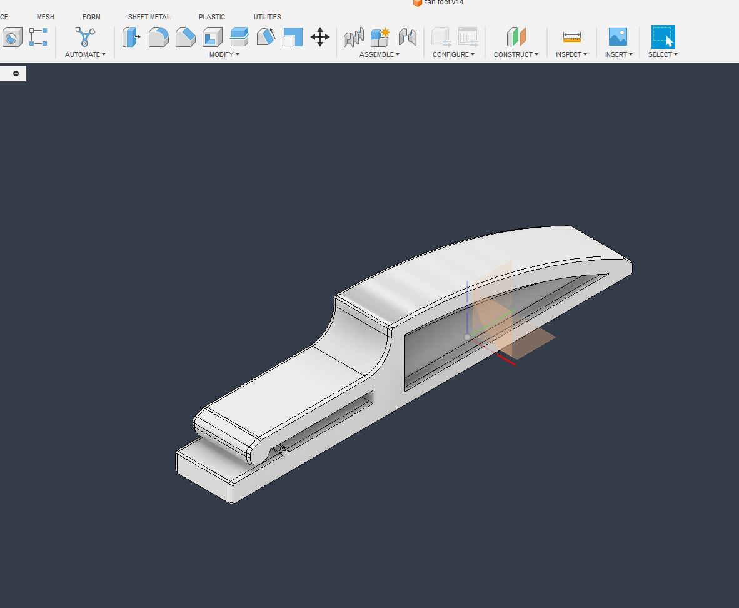Expand the MODIFY dropdown menu
This screenshot has height=608, width=739.
tap(224, 54)
